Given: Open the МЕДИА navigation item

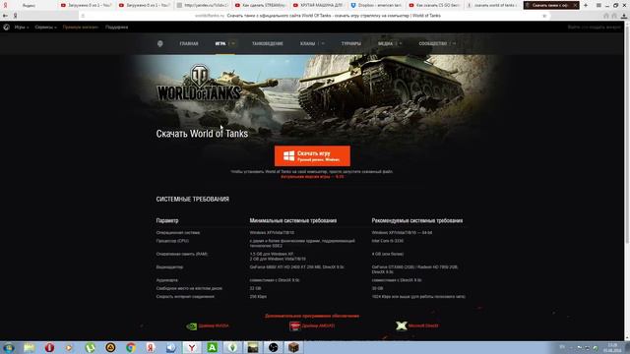Looking at the screenshot, I should pyautogui.click(x=385, y=43).
